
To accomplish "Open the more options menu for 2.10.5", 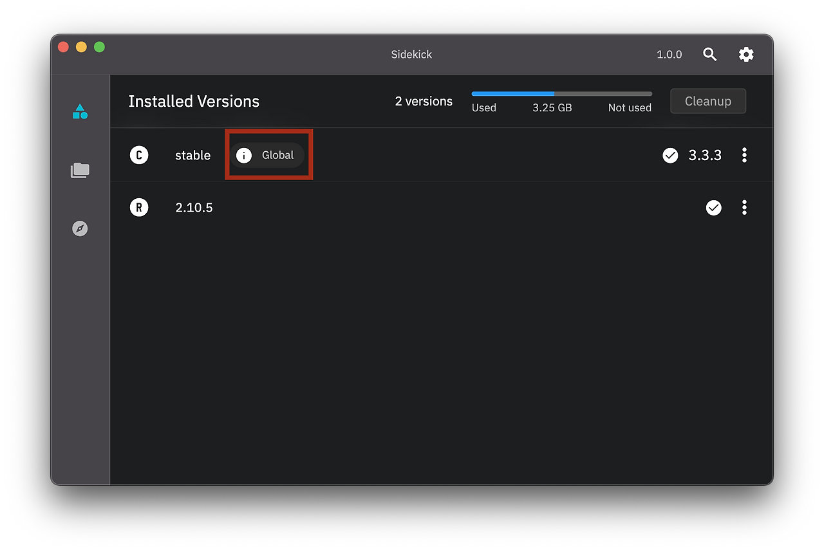I will click(x=744, y=207).
